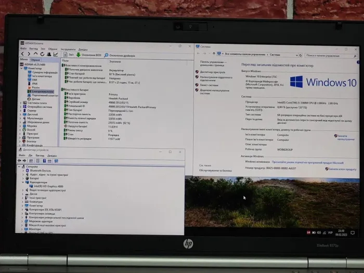
Task: Expand the Клавіатури node in Device Manager
Action: click(22, 202)
